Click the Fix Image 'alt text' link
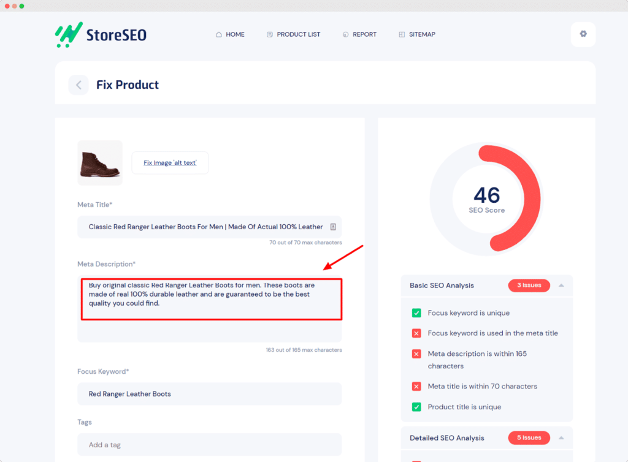 (170, 162)
